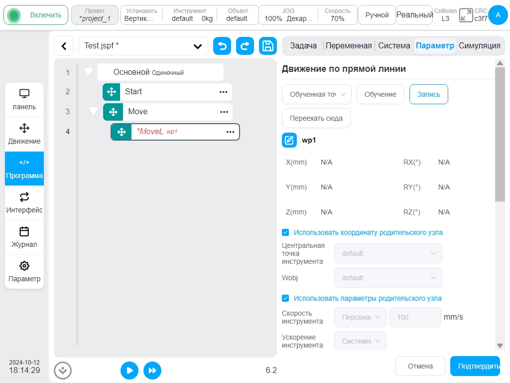Select the Программа sidebar item
The height and width of the screenshot is (383, 510).
click(x=24, y=169)
